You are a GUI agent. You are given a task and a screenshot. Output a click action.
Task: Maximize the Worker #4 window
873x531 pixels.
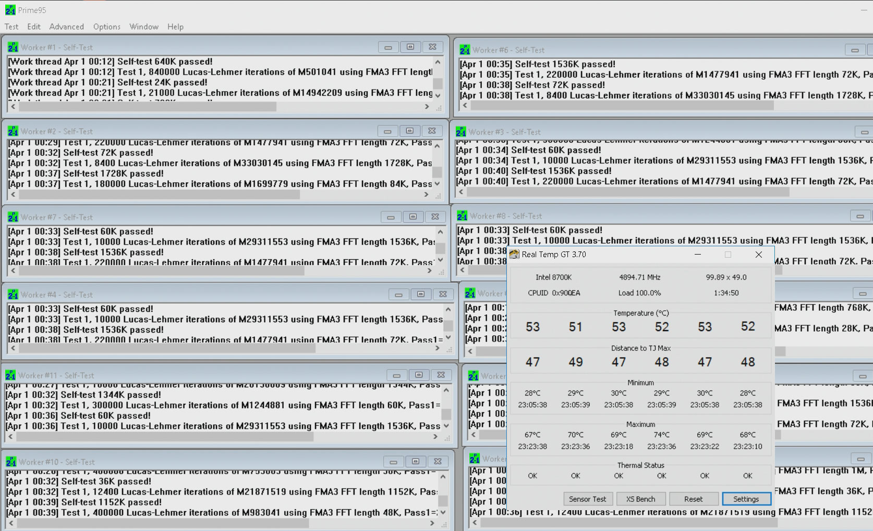421,295
